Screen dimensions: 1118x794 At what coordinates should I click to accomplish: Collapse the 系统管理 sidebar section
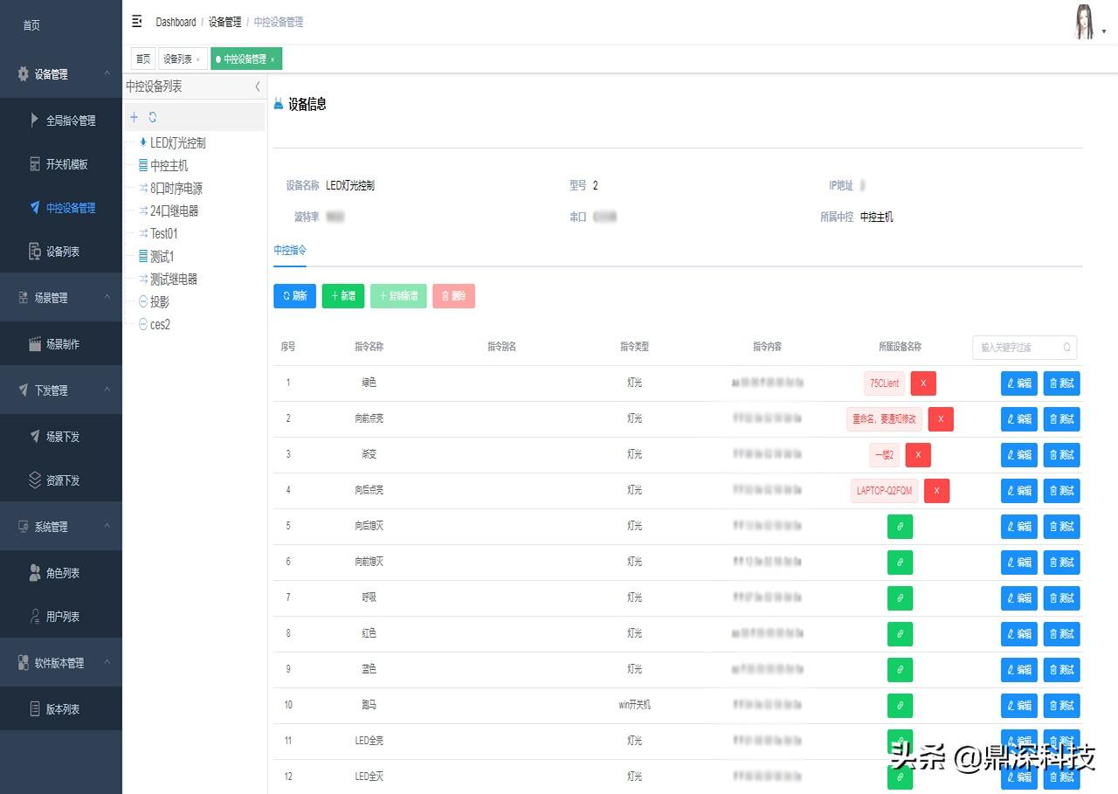61,527
